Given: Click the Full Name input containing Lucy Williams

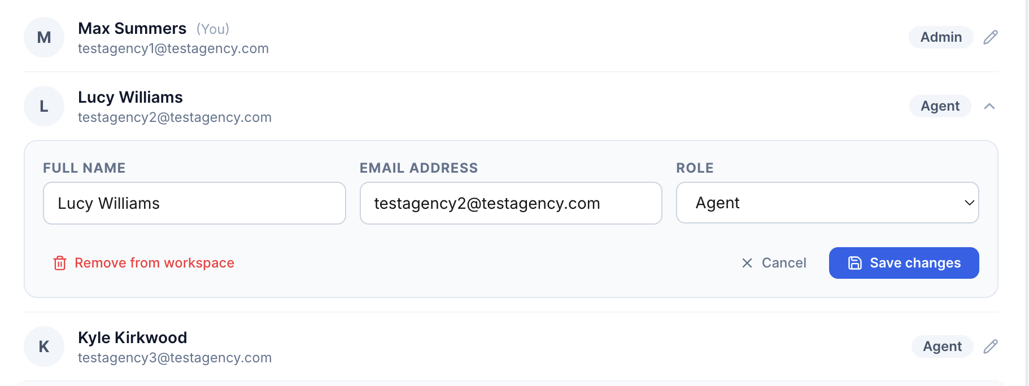Looking at the screenshot, I should (194, 203).
